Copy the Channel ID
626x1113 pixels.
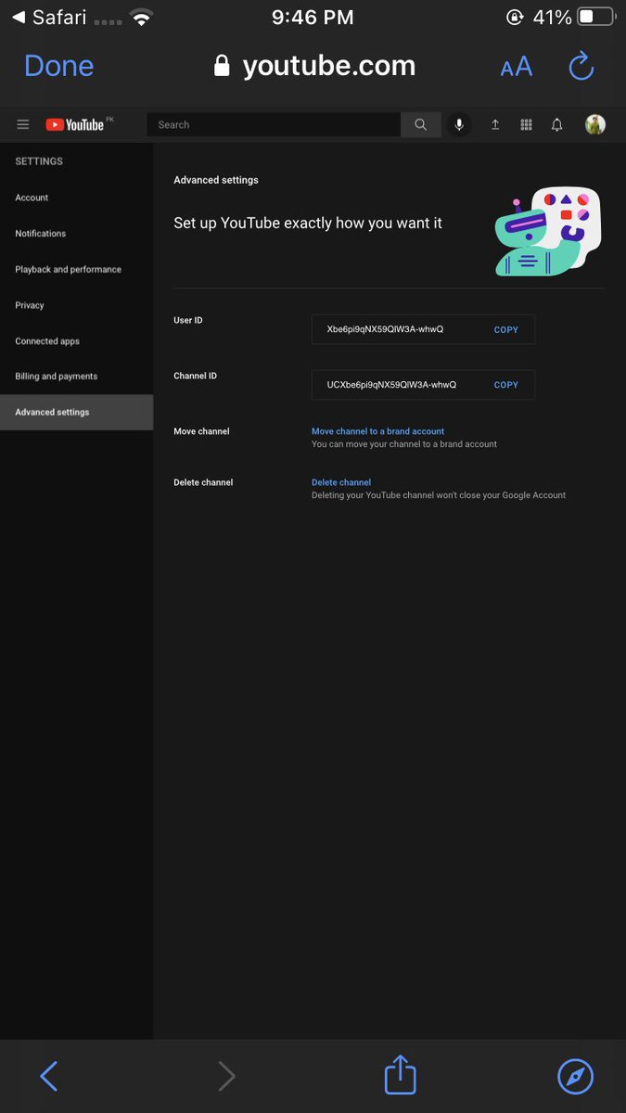point(506,385)
